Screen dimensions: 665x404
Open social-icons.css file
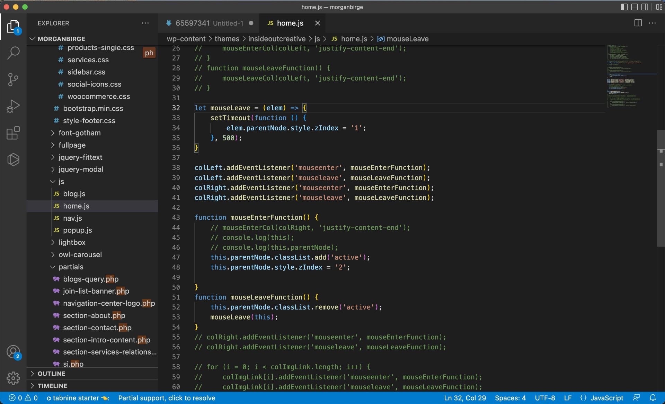pyautogui.click(x=92, y=84)
